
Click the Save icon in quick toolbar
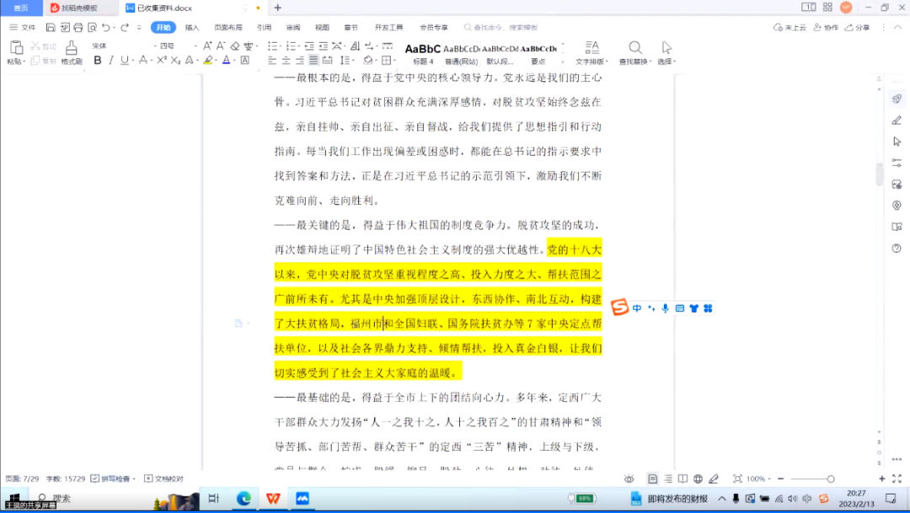51,28
